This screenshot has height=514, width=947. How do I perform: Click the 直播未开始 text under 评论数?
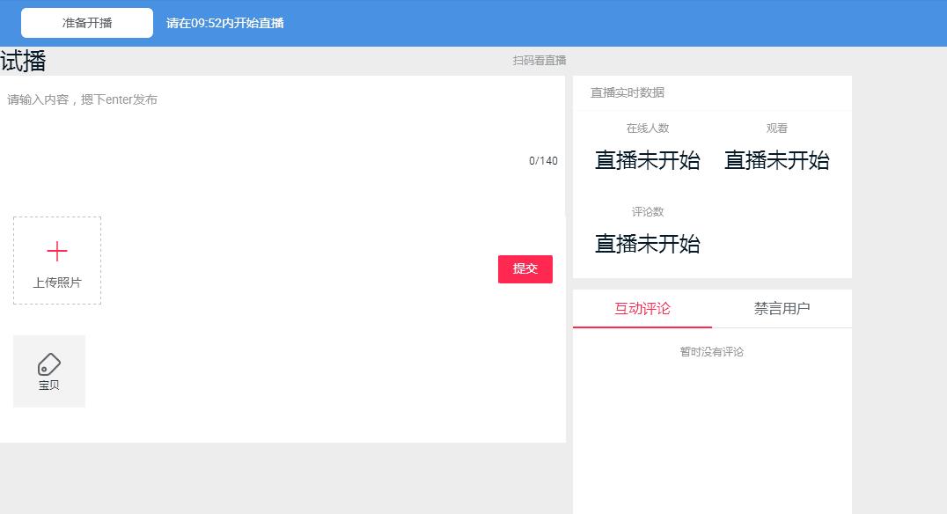pos(647,244)
